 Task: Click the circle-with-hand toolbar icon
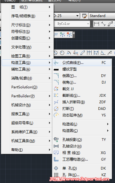[62, 53]
